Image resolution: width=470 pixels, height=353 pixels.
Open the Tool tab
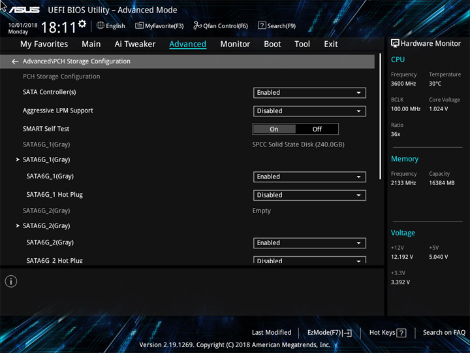click(x=302, y=44)
